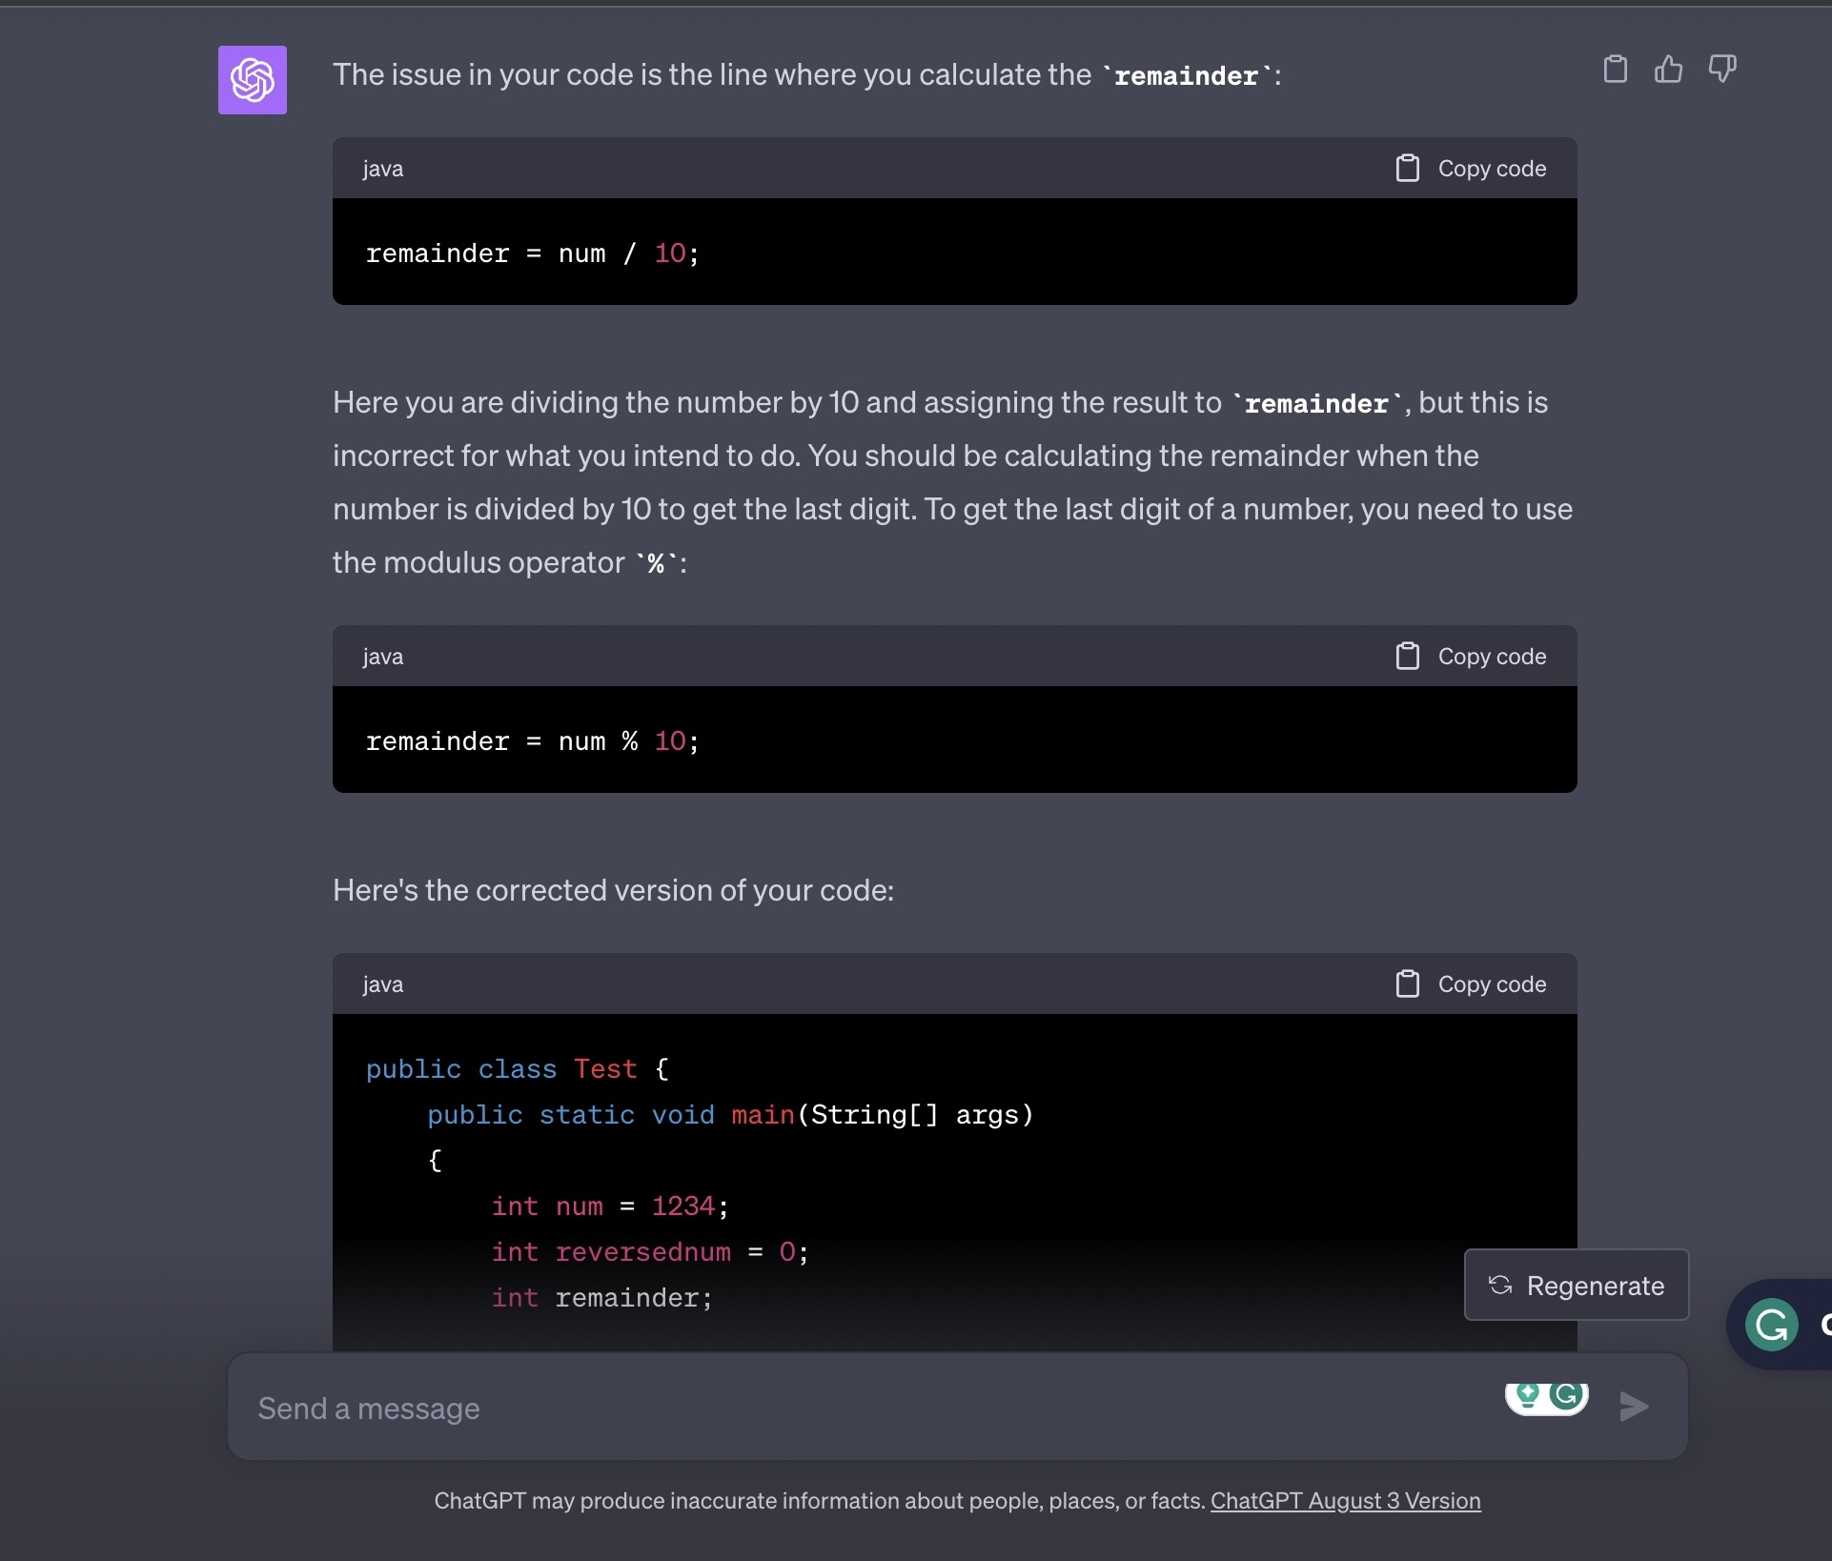Click 'Here's the corrected version of your code' text
This screenshot has height=1561, width=1832.
tap(613, 890)
